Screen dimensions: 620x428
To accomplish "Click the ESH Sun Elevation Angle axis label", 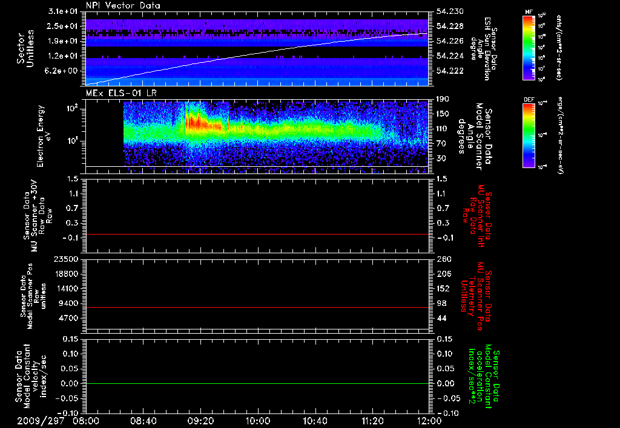I will [x=485, y=48].
